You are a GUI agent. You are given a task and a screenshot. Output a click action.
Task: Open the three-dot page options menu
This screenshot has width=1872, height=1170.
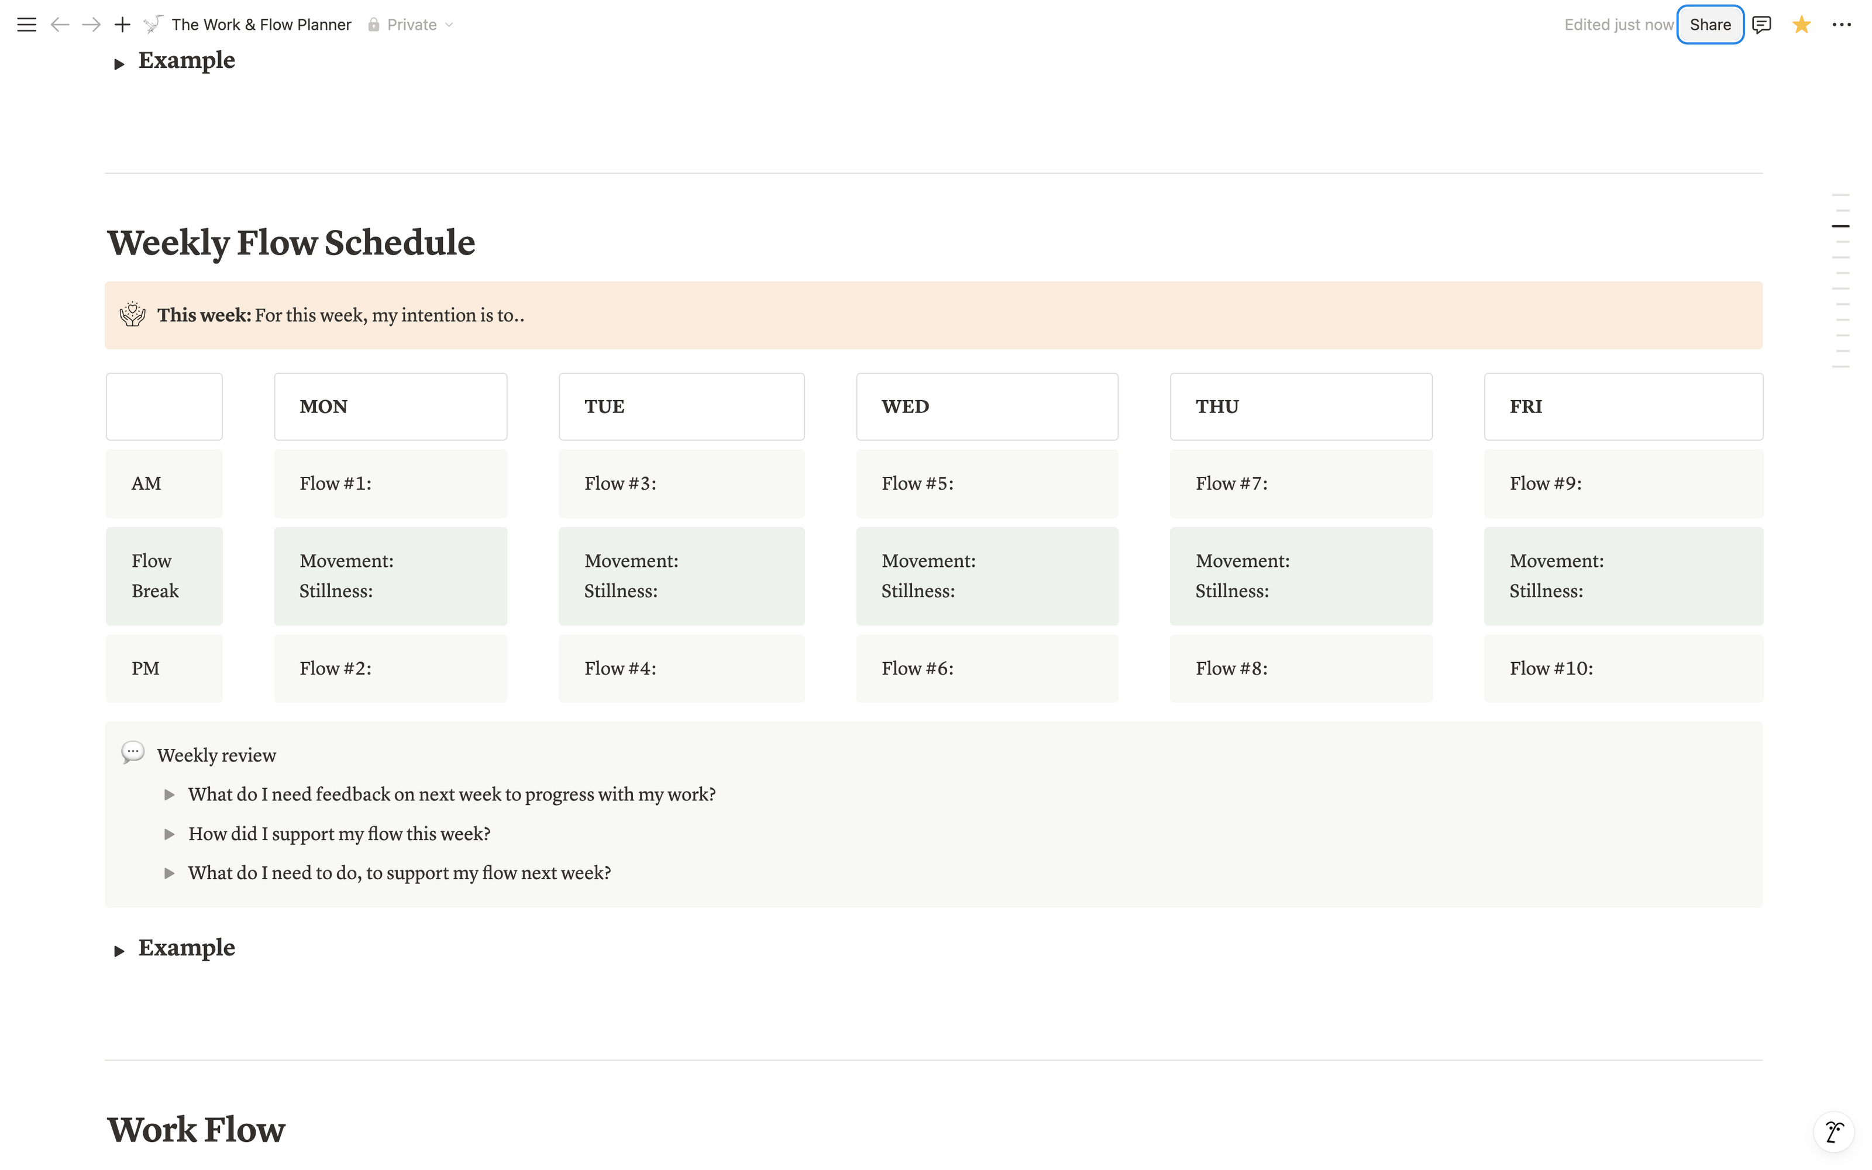click(x=1841, y=25)
